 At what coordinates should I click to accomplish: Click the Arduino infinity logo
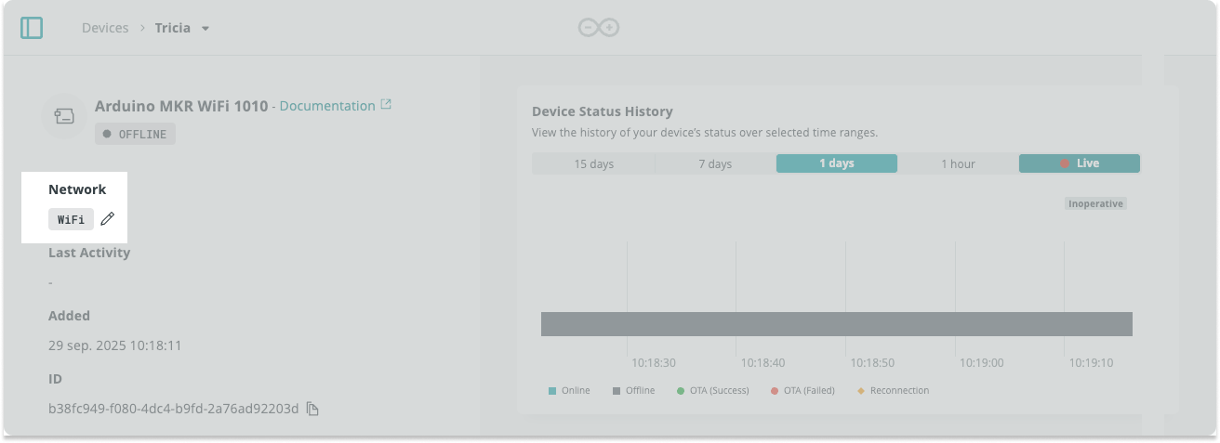(x=599, y=28)
